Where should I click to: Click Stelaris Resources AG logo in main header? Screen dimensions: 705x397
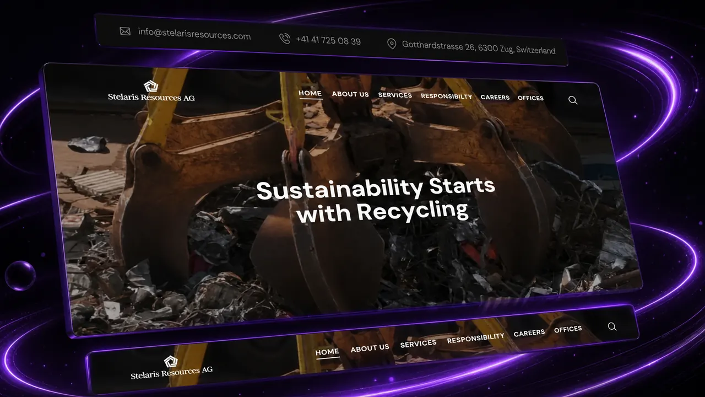tap(151, 91)
